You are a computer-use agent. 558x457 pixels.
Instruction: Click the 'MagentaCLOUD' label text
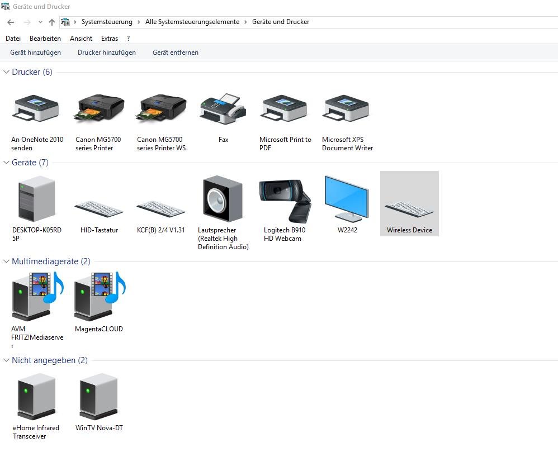(x=99, y=329)
